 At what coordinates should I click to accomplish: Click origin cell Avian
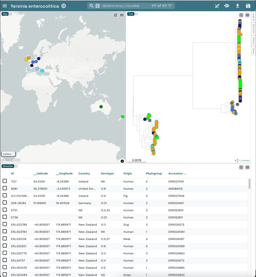tap(127, 275)
